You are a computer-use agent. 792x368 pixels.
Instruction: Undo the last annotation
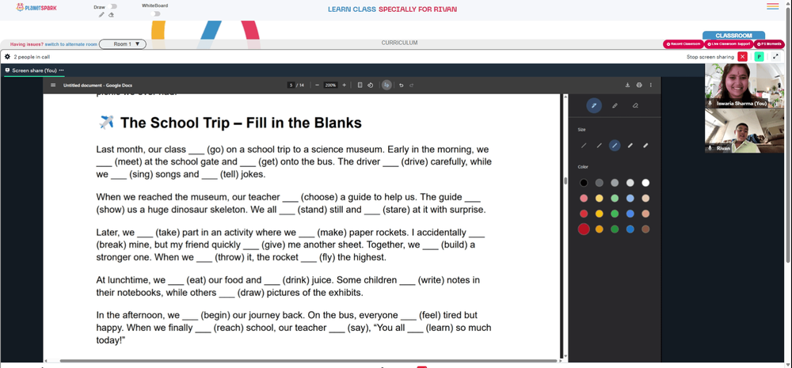[401, 85]
